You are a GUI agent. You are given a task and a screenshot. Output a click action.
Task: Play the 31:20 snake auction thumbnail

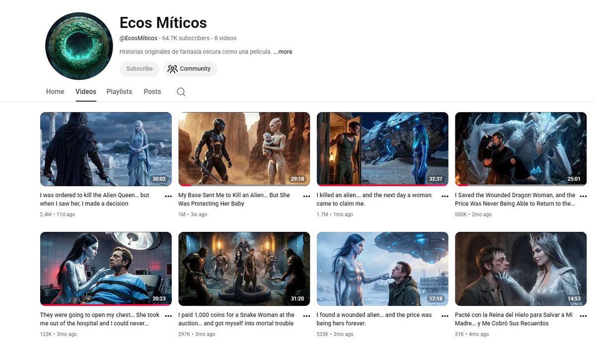click(x=244, y=269)
